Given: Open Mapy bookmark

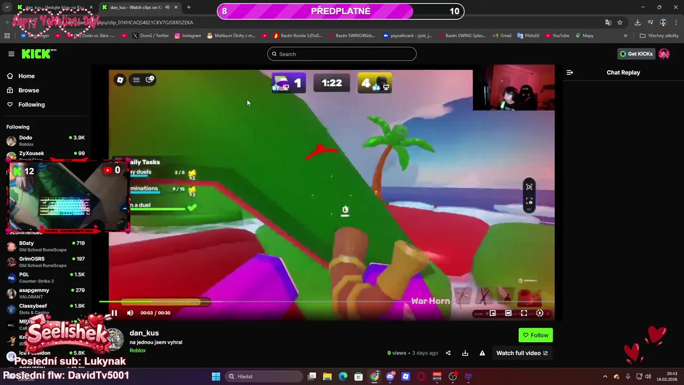Looking at the screenshot, I should [584, 36].
